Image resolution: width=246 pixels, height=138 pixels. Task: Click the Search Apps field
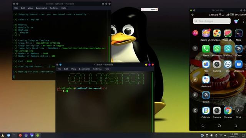[212, 21]
